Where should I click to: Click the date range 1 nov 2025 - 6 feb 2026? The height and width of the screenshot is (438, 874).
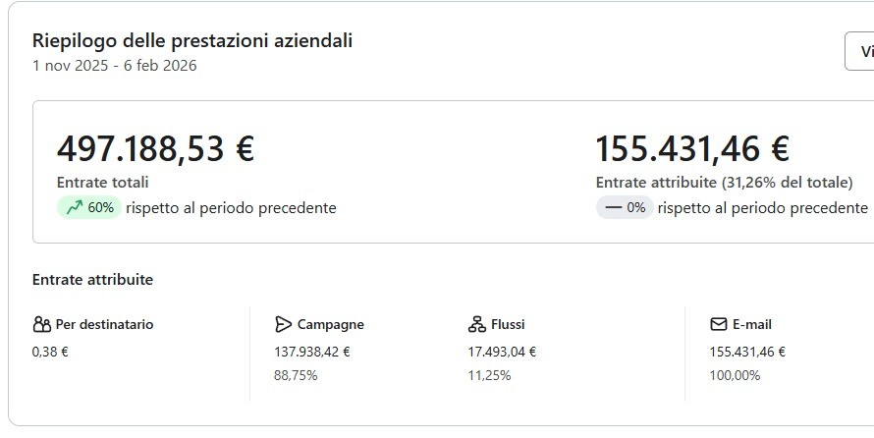(114, 66)
